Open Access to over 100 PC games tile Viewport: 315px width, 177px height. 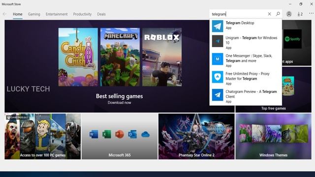point(43,137)
